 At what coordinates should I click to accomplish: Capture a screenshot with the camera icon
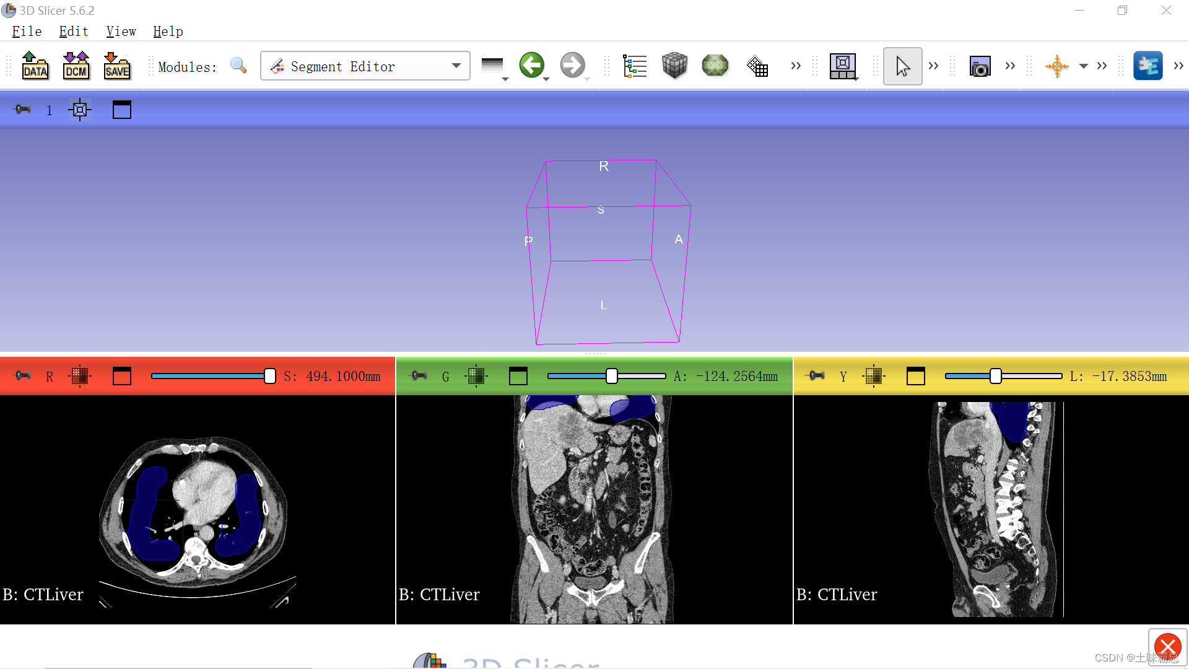[980, 66]
